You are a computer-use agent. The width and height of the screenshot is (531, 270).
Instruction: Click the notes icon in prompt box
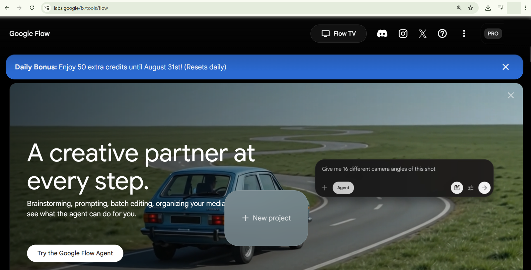point(457,188)
